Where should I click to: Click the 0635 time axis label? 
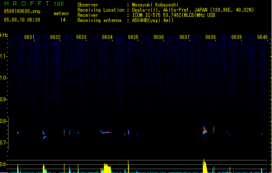(x=133, y=37)
